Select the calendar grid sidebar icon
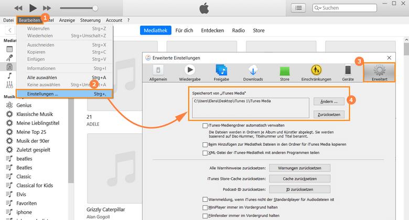Screen dimensions: 409x220 (9, 49)
